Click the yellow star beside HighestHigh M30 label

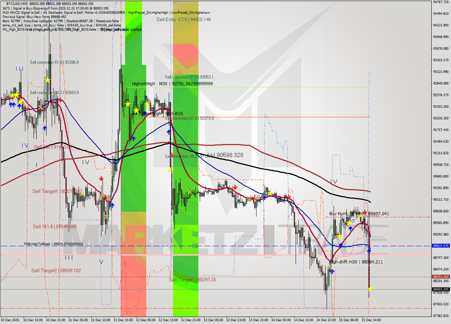[x=128, y=104]
